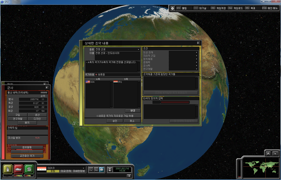Open the politics sphere podium icon
This screenshot has height=180, width=281.
point(8,169)
